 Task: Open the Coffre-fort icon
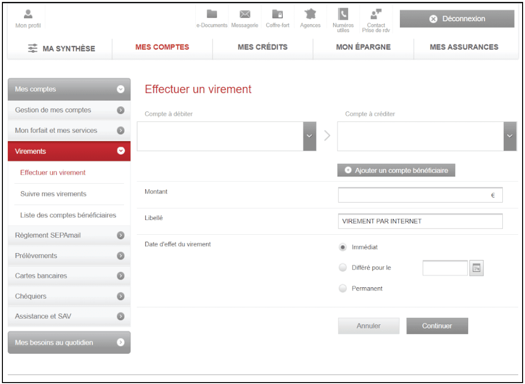click(x=277, y=14)
